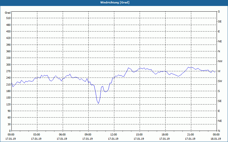Click the 15:00 time label
Image resolution: width=228 pixels, height=142 pixels.
tap(140, 135)
